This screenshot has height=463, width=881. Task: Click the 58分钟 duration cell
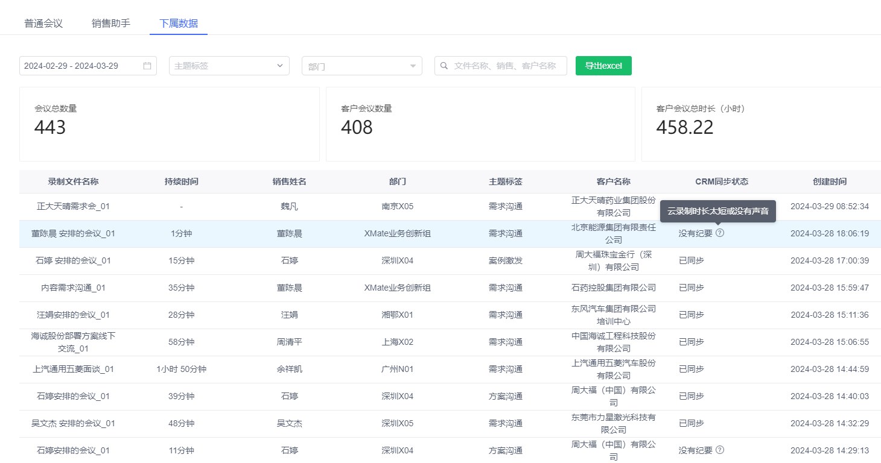click(x=182, y=342)
